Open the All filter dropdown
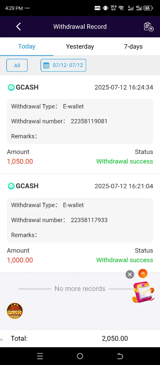160x365 pixels. point(17,65)
